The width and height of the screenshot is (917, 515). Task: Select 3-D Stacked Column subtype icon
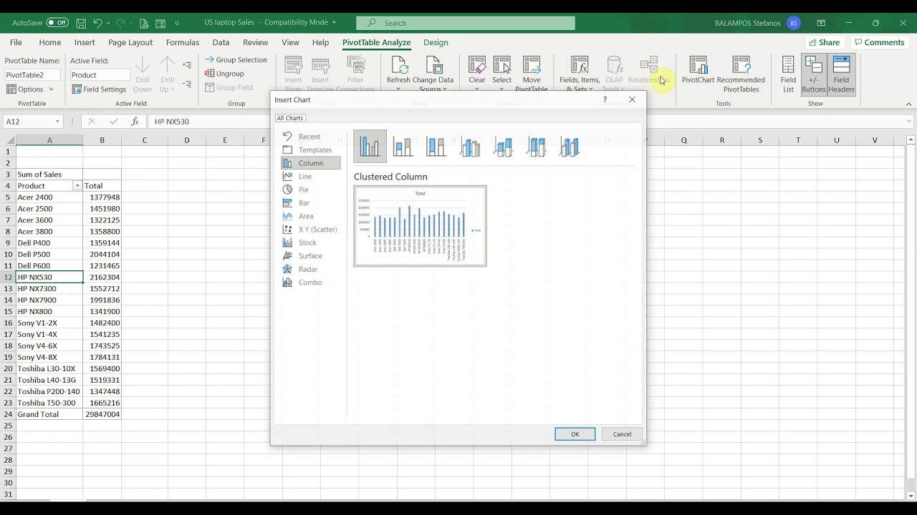click(504, 147)
